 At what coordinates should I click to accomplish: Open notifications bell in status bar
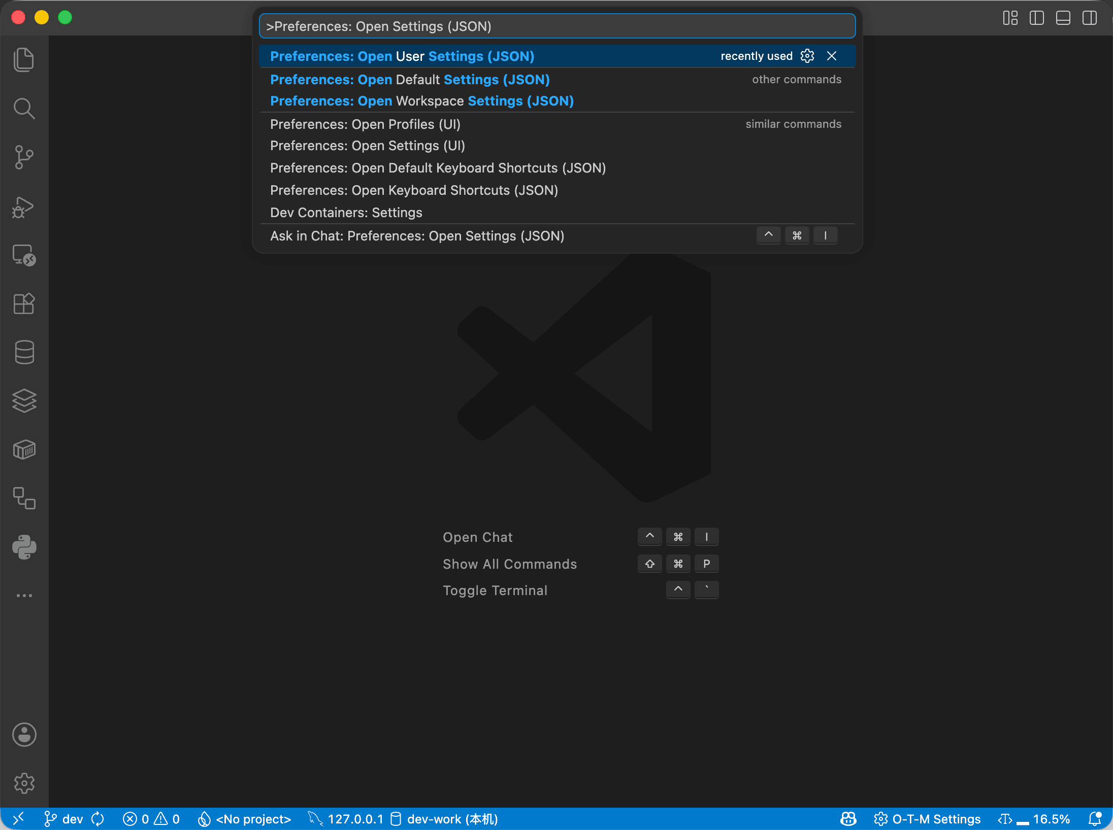1095,819
